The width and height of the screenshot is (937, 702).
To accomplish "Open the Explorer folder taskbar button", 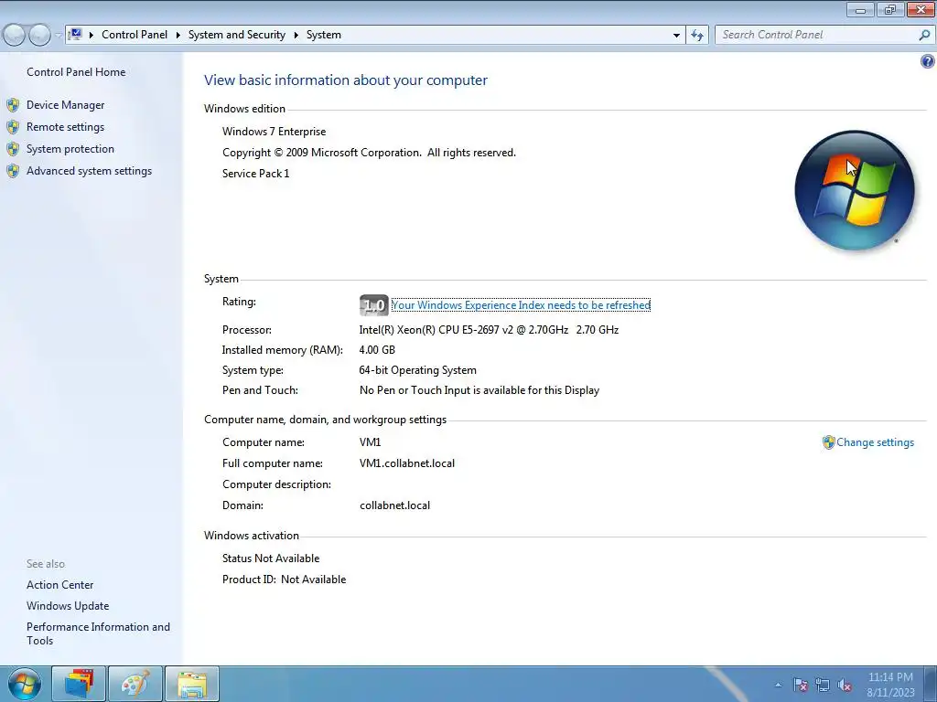I will (x=192, y=684).
